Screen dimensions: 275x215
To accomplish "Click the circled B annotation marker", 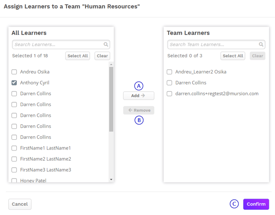I will (x=139, y=120).
